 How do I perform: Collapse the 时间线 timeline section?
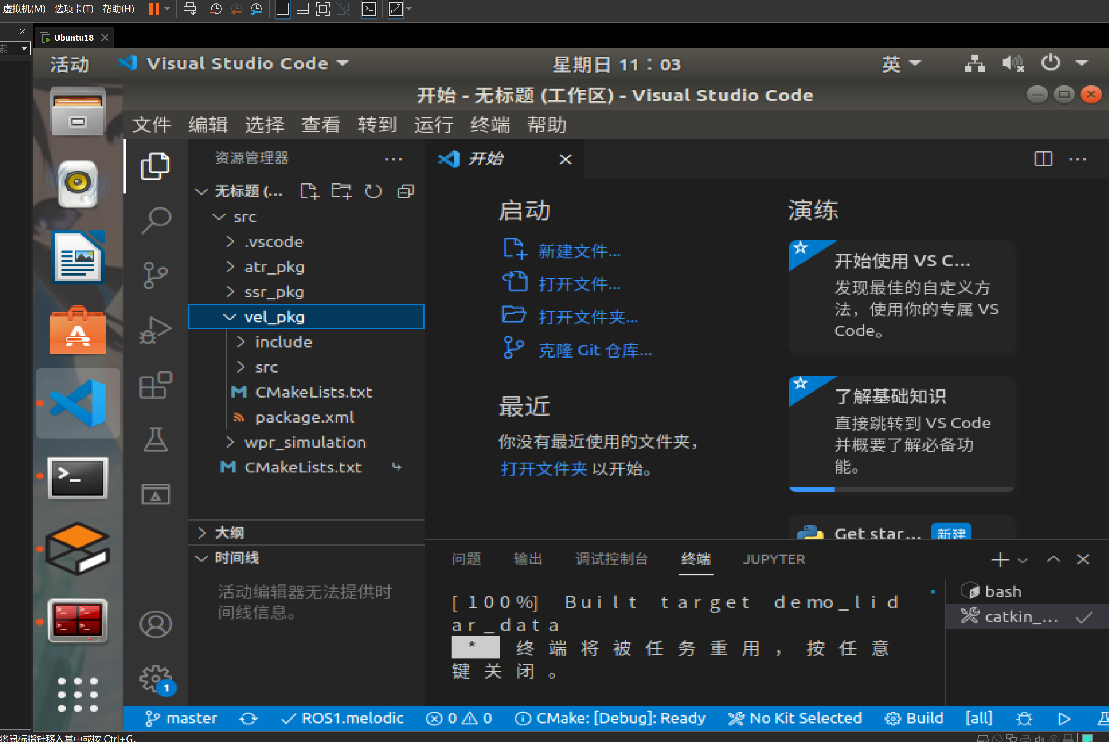click(306, 558)
